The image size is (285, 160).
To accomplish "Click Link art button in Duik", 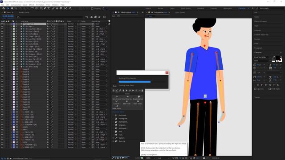I will (116, 103).
